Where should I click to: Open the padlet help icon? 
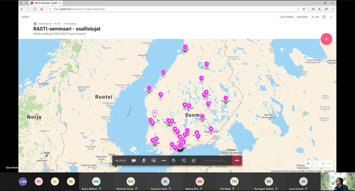(x=324, y=17)
